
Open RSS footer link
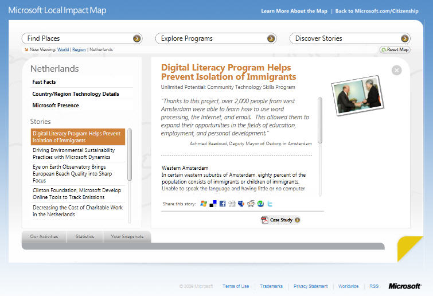tap(374, 286)
